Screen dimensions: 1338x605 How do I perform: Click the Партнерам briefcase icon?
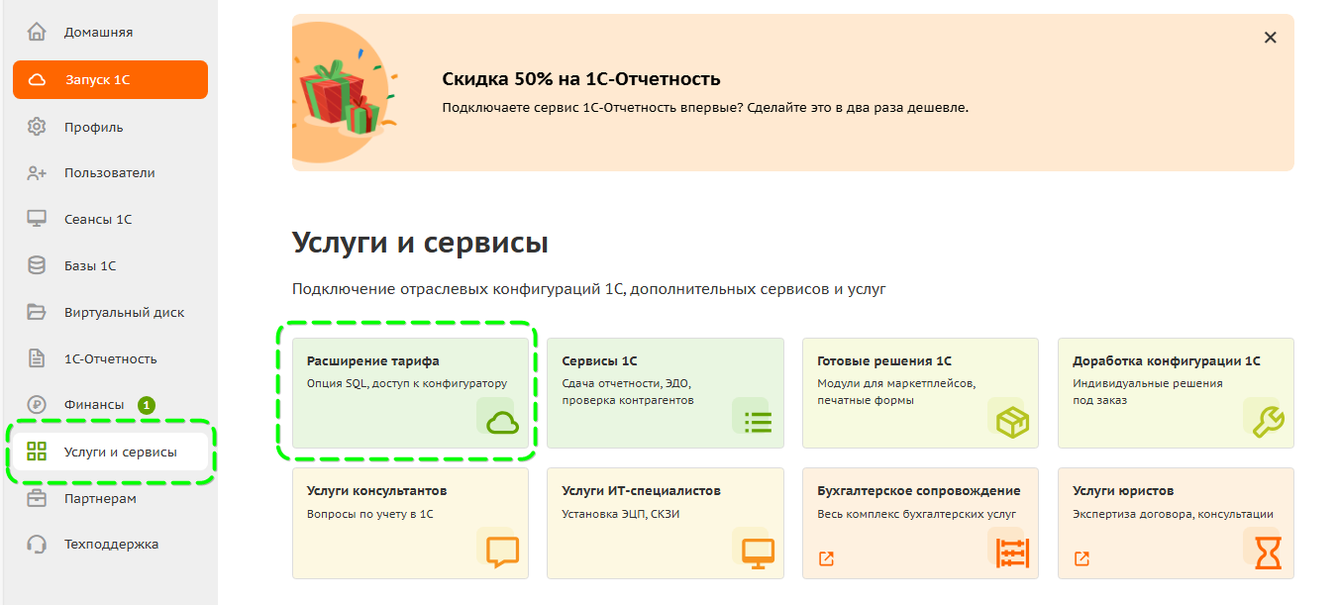(x=37, y=498)
